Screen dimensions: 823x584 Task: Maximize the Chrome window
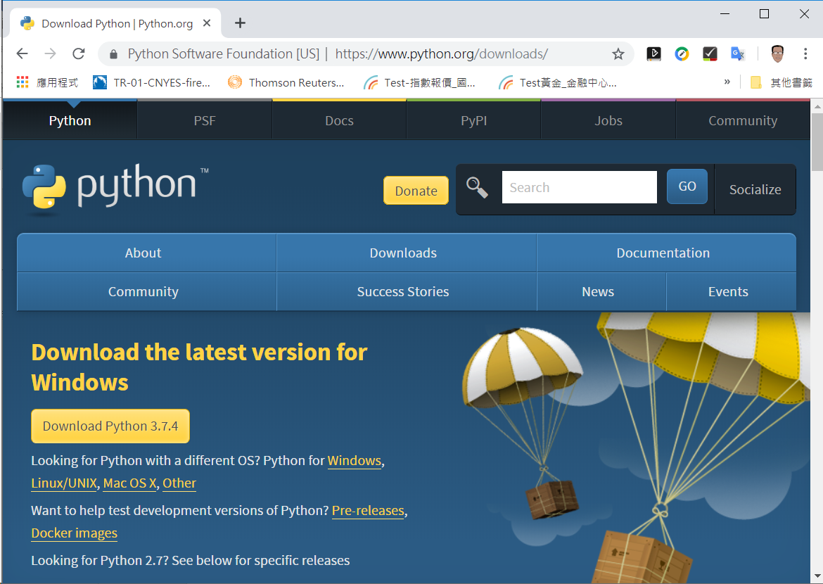764,13
